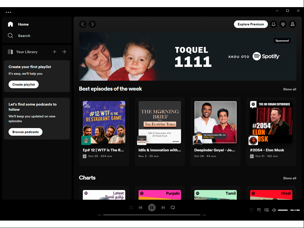304x228 pixels.
Task: Click 'Create your first playlist' heading
Action: coord(30,67)
